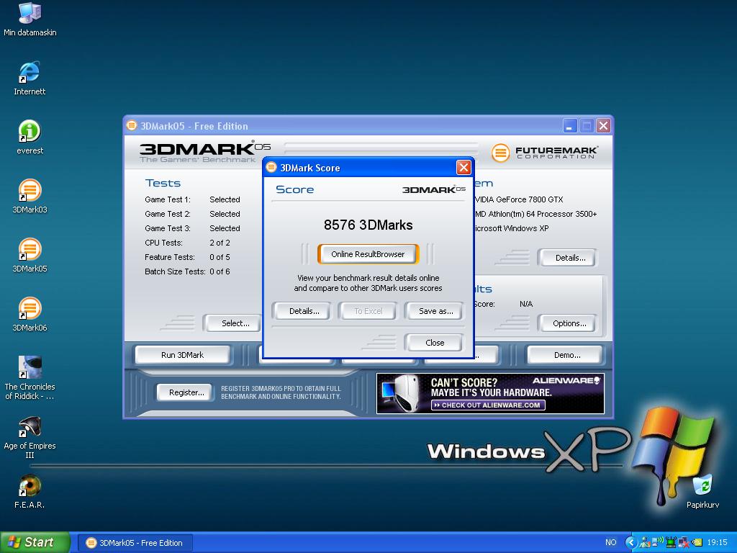This screenshot has width=737, height=553.
Task: Click the green wireless adapter tray icon
Action: (x=672, y=542)
